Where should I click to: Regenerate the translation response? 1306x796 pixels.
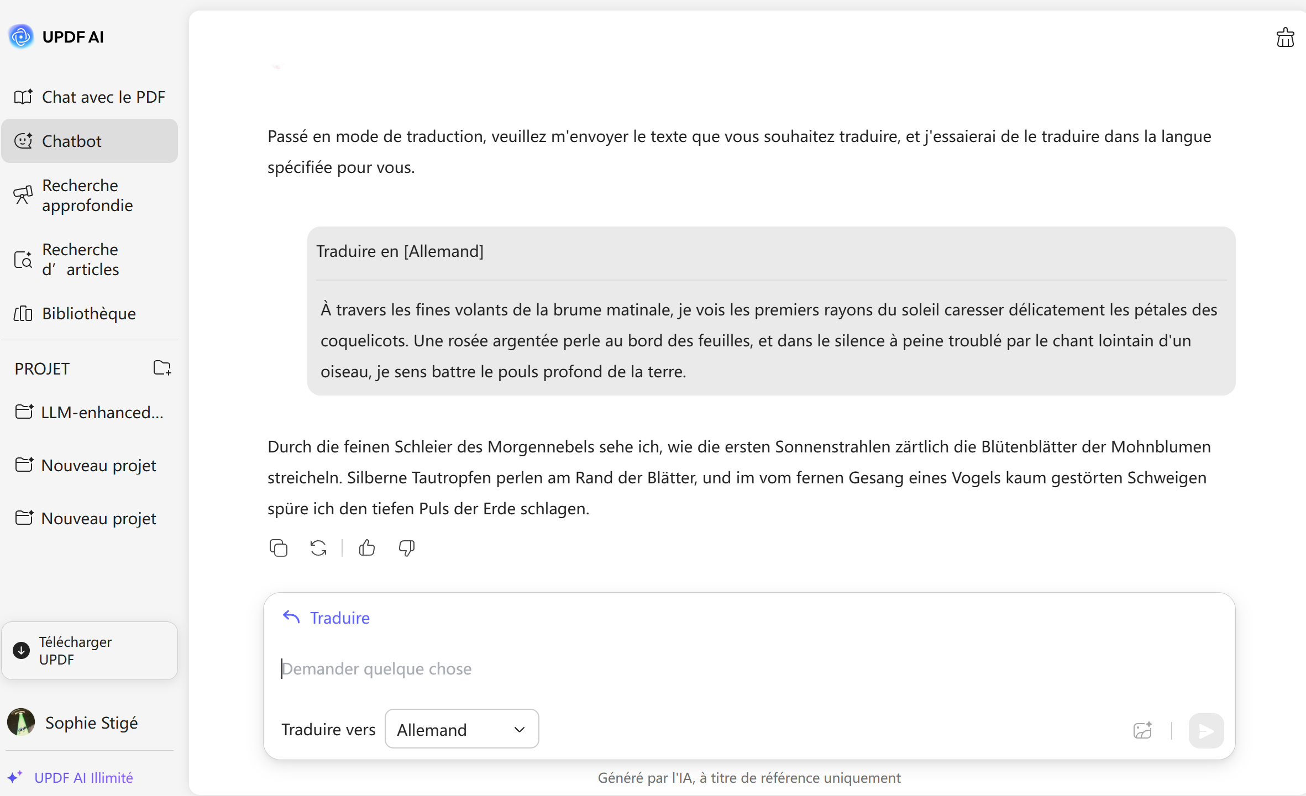pyautogui.click(x=318, y=547)
